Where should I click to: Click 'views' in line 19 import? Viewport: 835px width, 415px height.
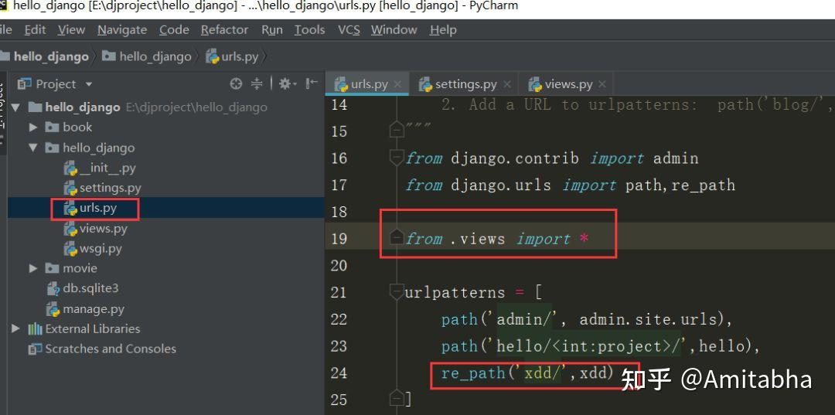[482, 239]
